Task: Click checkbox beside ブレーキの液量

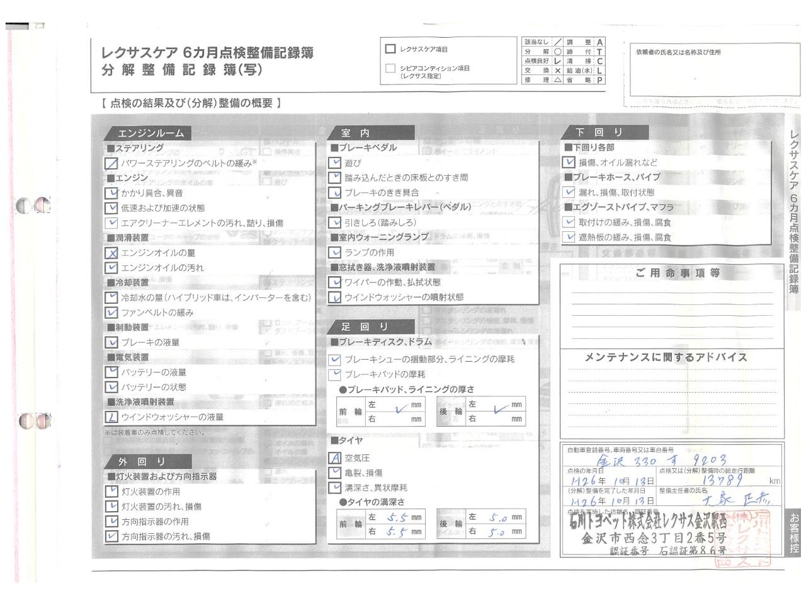Action: [x=111, y=342]
